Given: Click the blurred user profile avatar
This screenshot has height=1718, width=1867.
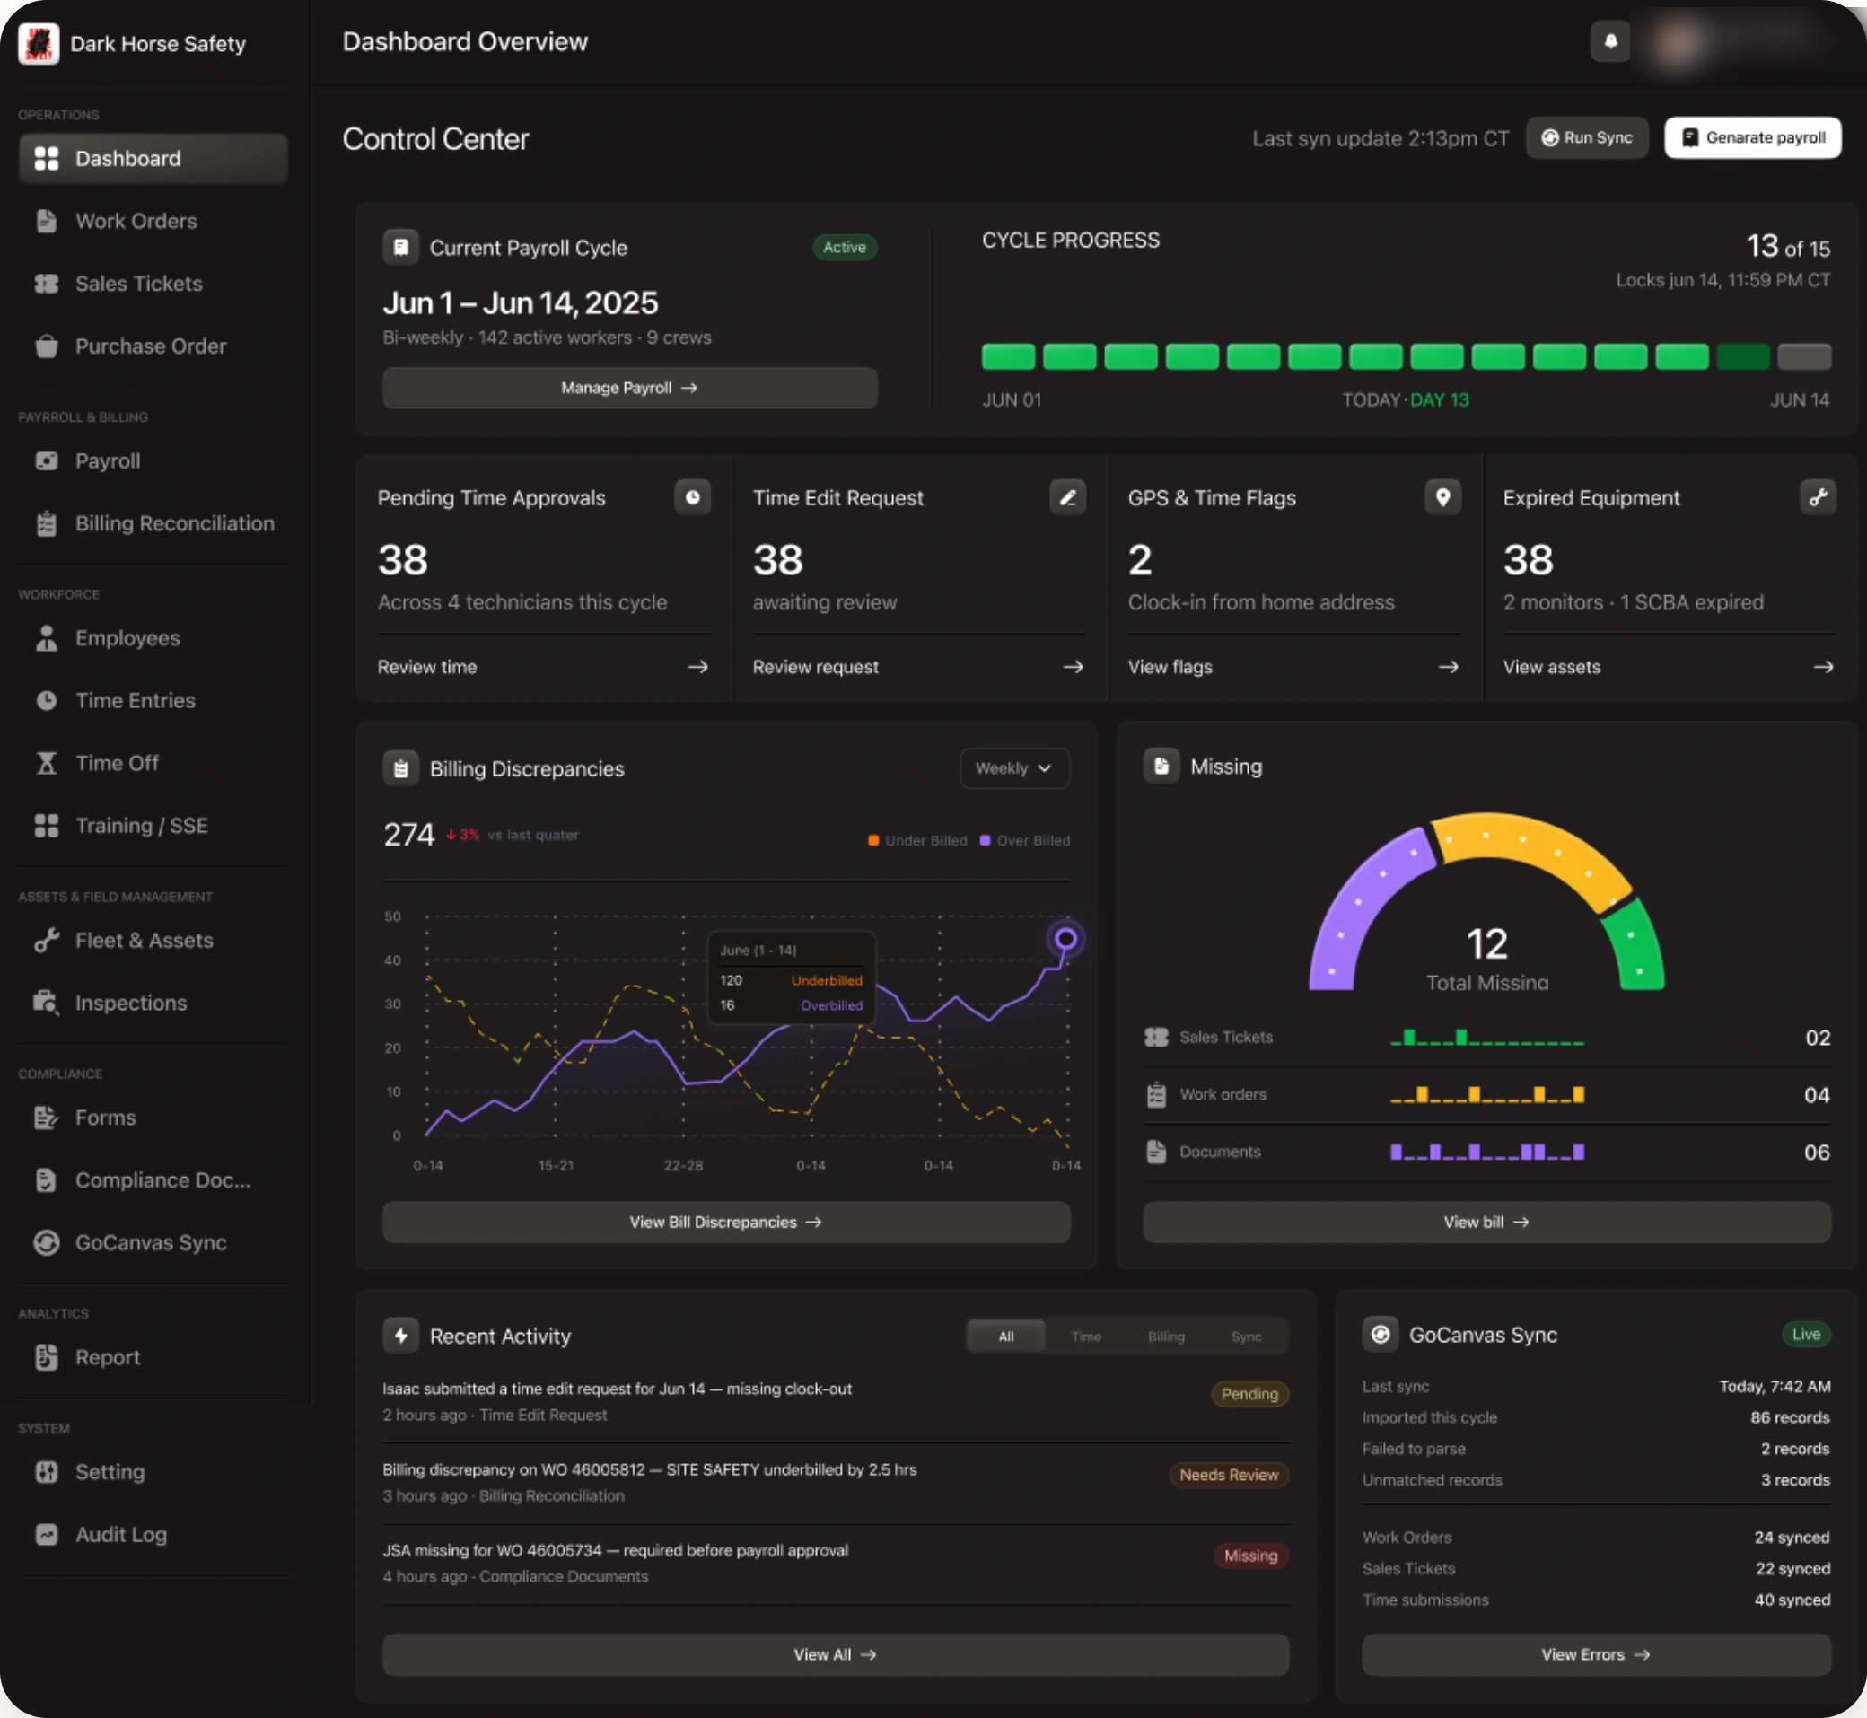Looking at the screenshot, I should point(1678,42).
